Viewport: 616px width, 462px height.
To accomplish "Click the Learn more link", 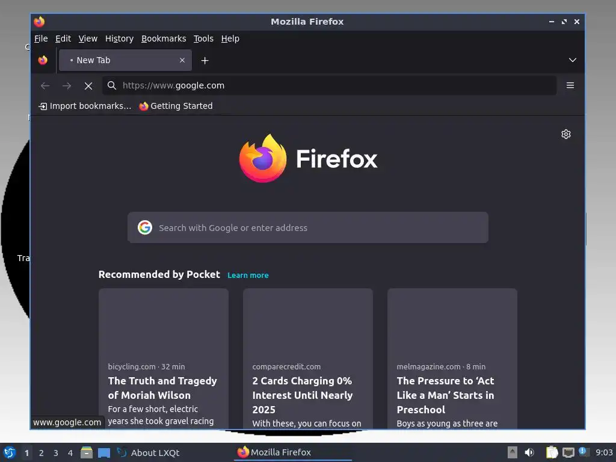I will [248, 276].
